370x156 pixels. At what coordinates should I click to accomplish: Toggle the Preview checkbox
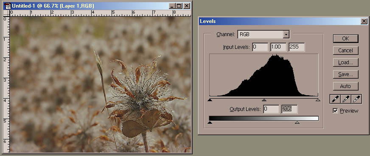(x=335, y=111)
